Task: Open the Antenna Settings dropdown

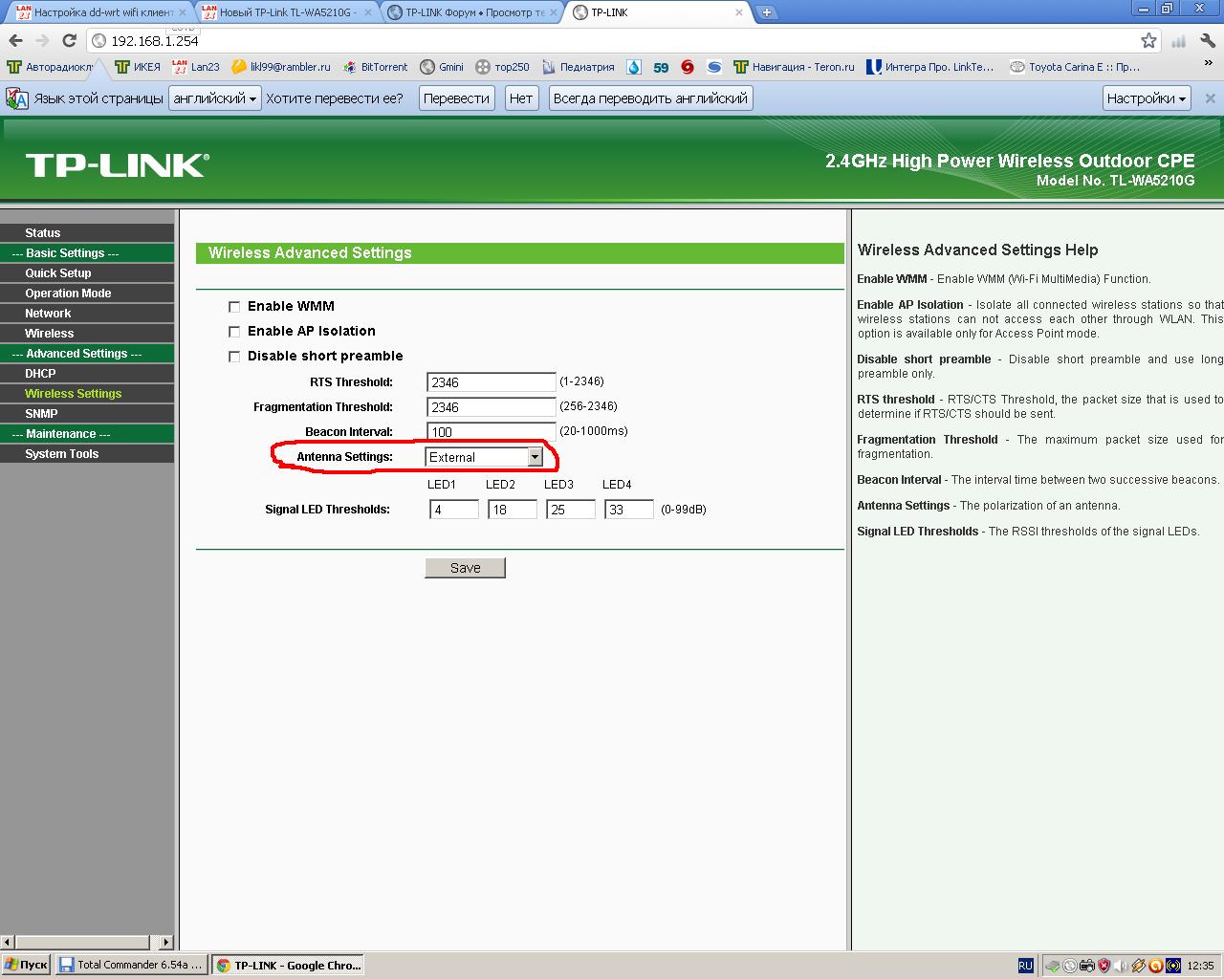Action: click(484, 457)
